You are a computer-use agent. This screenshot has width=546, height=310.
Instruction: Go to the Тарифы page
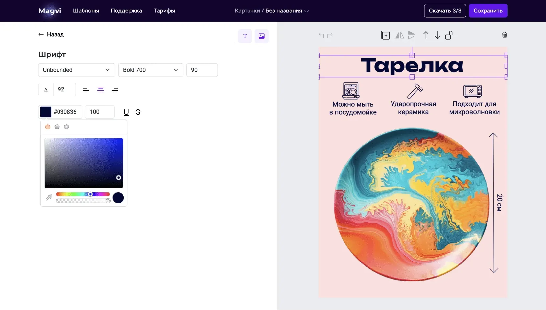coord(164,11)
